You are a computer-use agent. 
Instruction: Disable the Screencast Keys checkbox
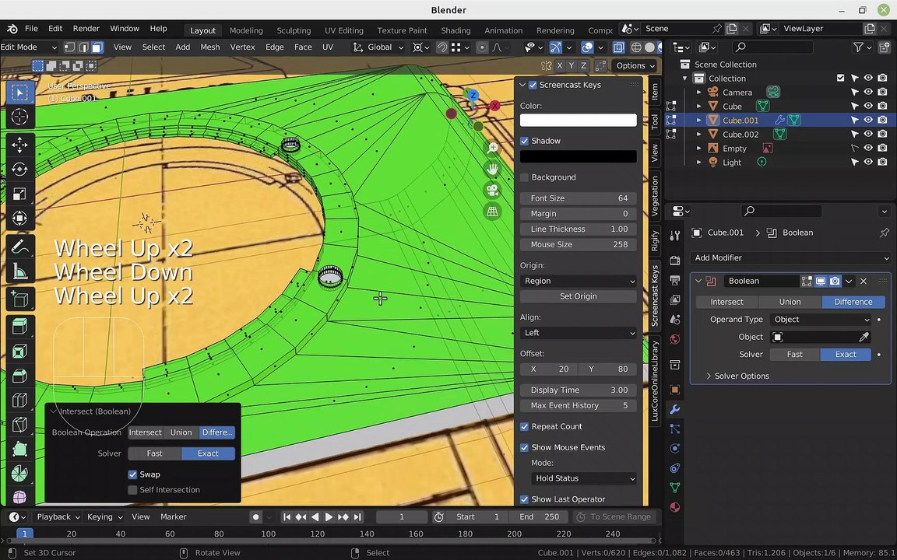click(533, 85)
